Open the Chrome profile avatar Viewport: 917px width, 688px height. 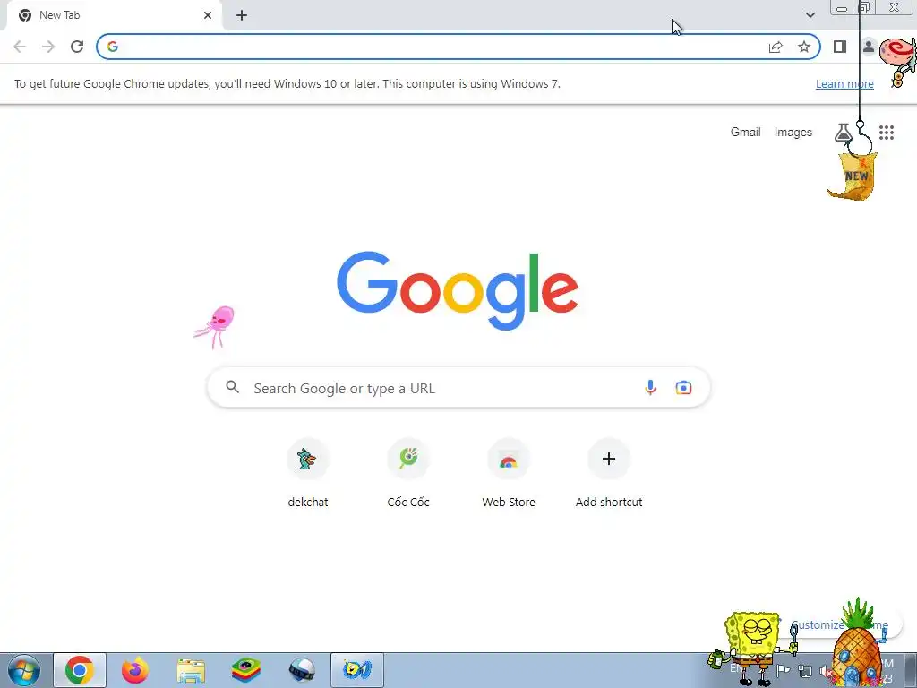coord(869,47)
